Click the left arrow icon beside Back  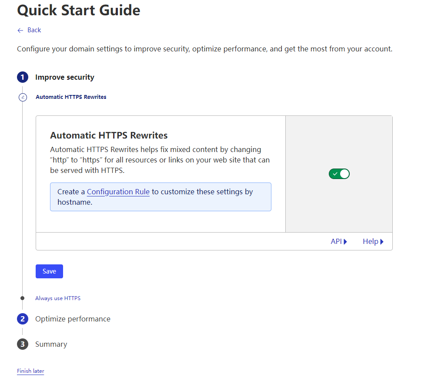[20, 30]
